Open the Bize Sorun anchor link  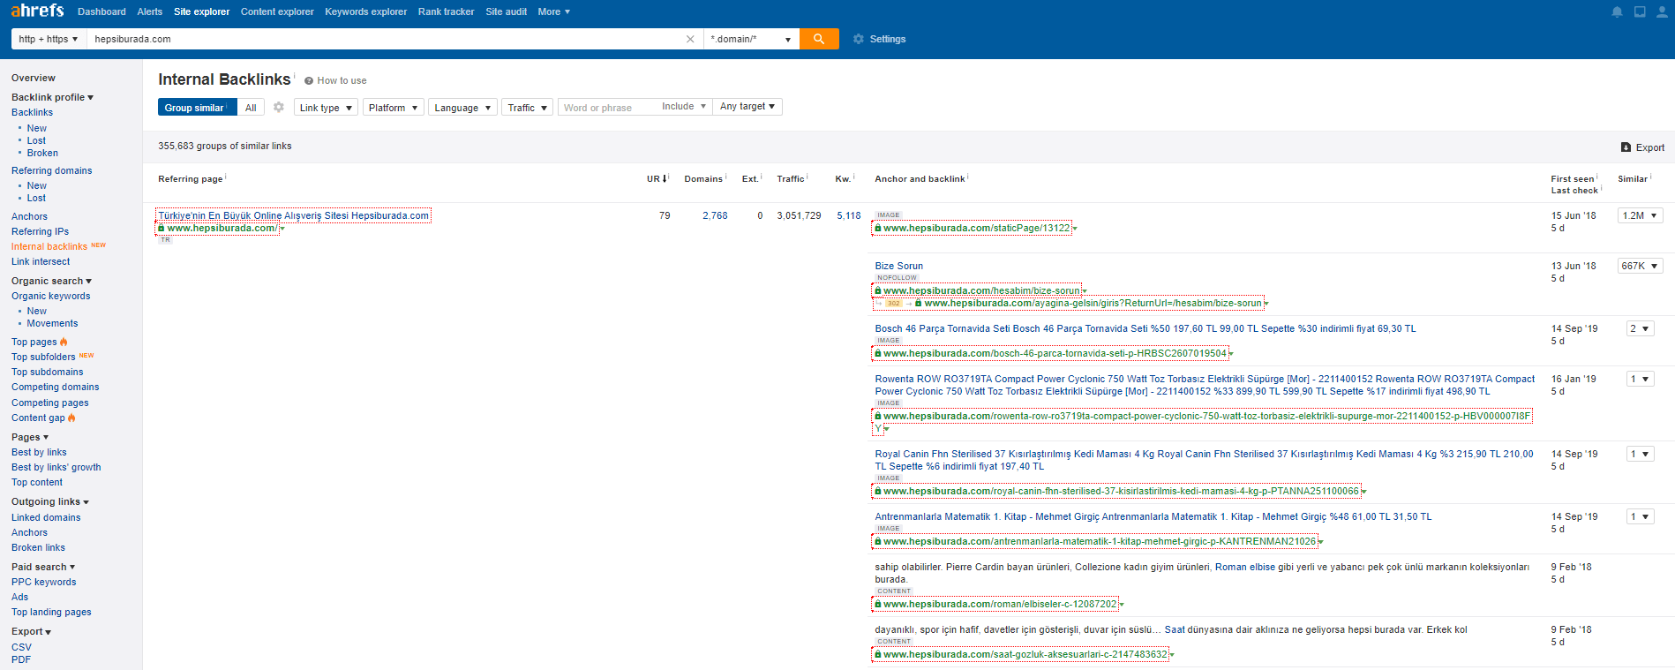pos(899,266)
